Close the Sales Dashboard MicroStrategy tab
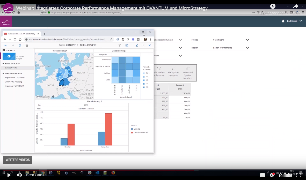This screenshot has height=180, width=306. (x=38, y=34)
